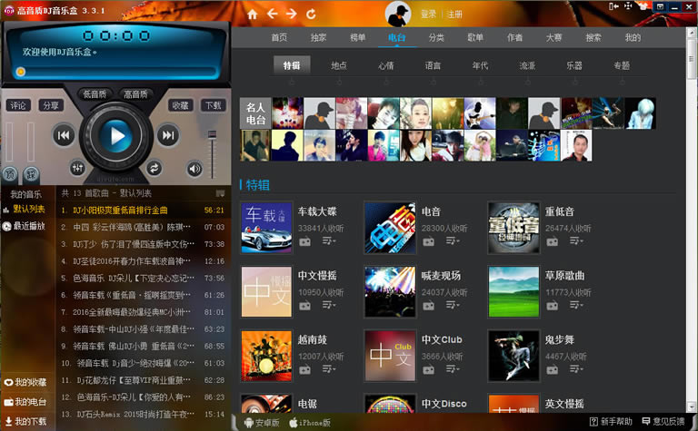
Task: Open the skin (t-shirt) icon
Action: [643, 6]
